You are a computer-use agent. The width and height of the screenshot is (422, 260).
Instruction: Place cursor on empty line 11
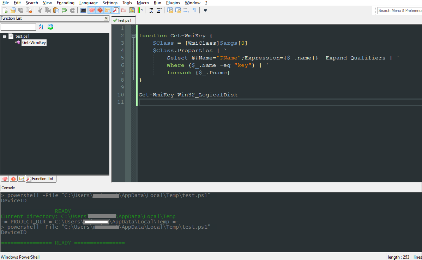[x=280, y=102]
